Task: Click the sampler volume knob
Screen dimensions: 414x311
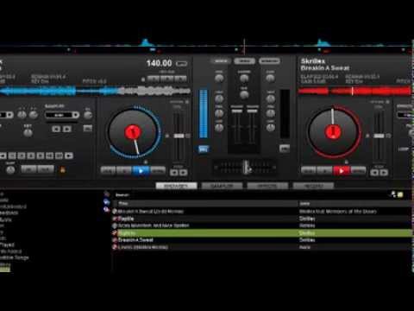Action: tap(88, 115)
